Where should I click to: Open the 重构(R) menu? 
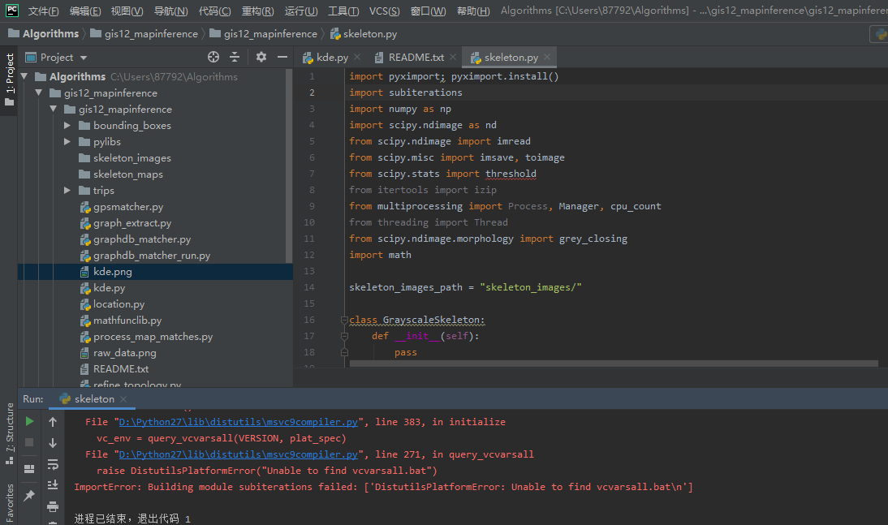pyautogui.click(x=257, y=11)
